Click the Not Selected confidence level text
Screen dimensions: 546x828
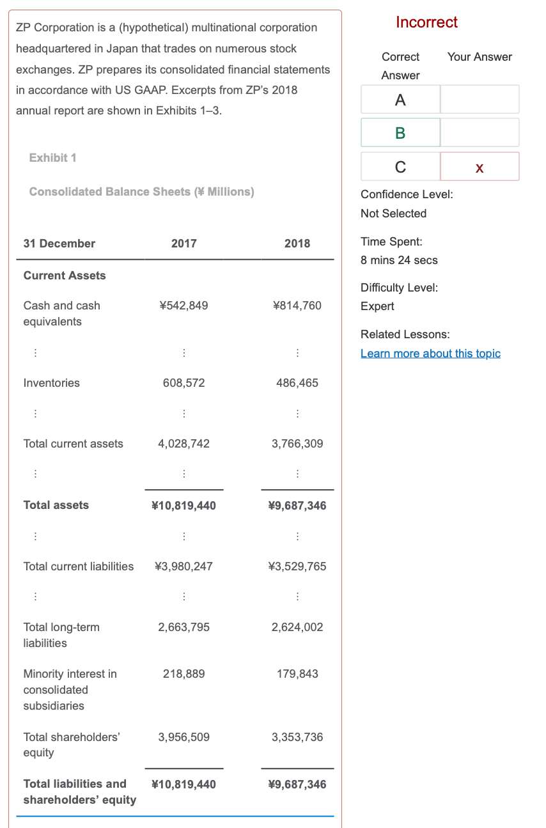tap(393, 214)
